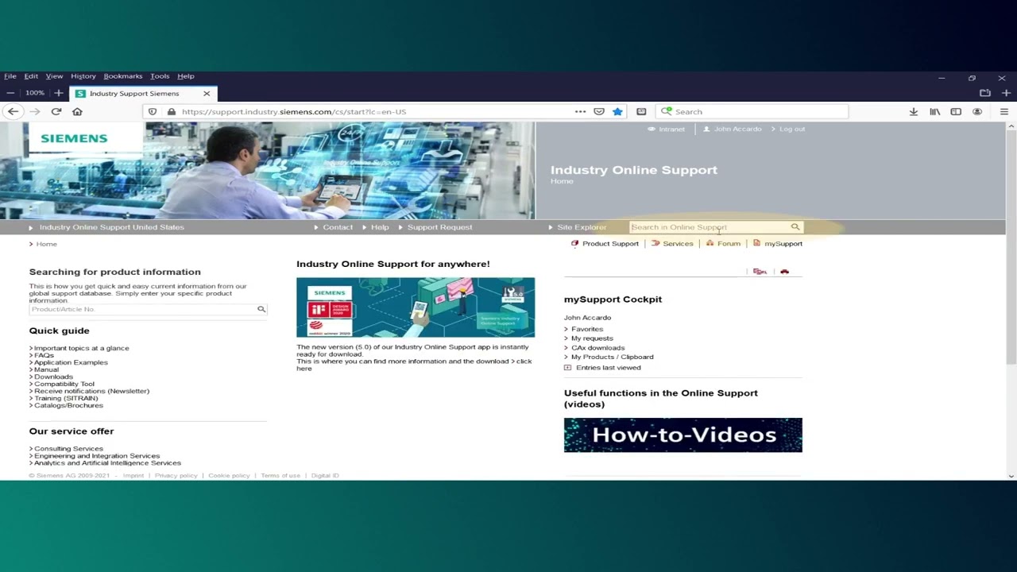Open the Edit menu

click(31, 76)
